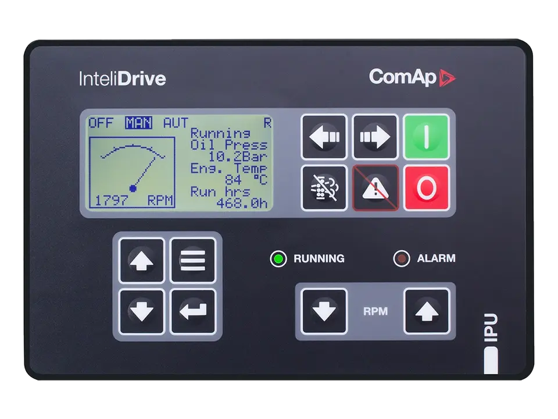Click the 468.0h value
The width and height of the screenshot is (558, 419).
tap(242, 203)
